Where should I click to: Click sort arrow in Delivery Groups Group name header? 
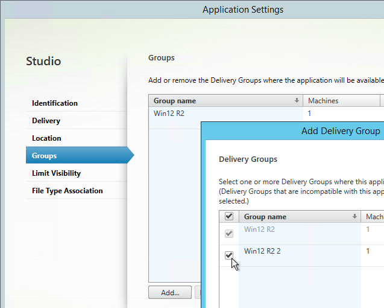point(354,217)
